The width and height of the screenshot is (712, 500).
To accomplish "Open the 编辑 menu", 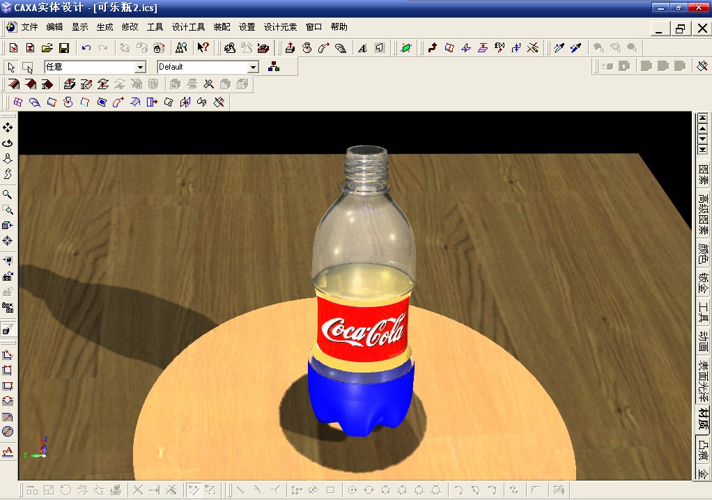I will coord(54,27).
